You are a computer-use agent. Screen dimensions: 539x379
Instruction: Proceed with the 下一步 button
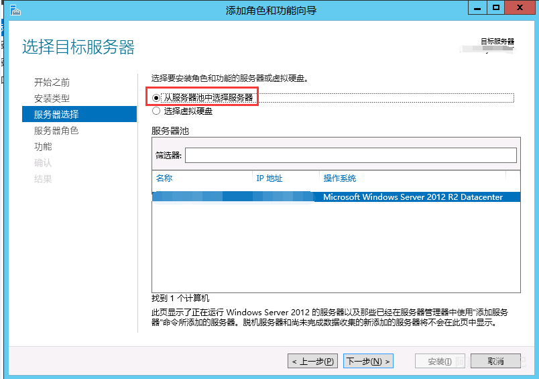[x=367, y=361]
